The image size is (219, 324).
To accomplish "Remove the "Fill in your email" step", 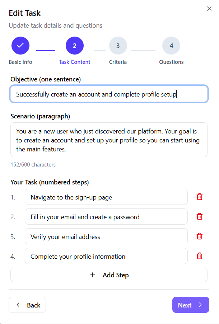I will click(200, 216).
